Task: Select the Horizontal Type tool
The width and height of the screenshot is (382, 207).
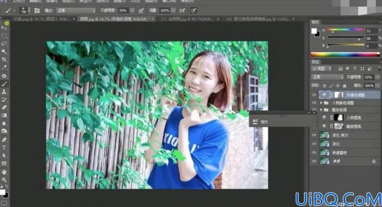Action: tap(4, 147)
